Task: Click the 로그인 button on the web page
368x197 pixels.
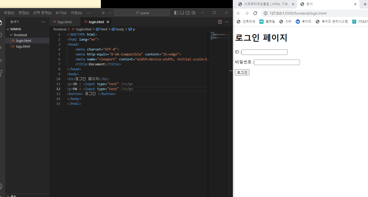Action: click(x=242, y=72)
